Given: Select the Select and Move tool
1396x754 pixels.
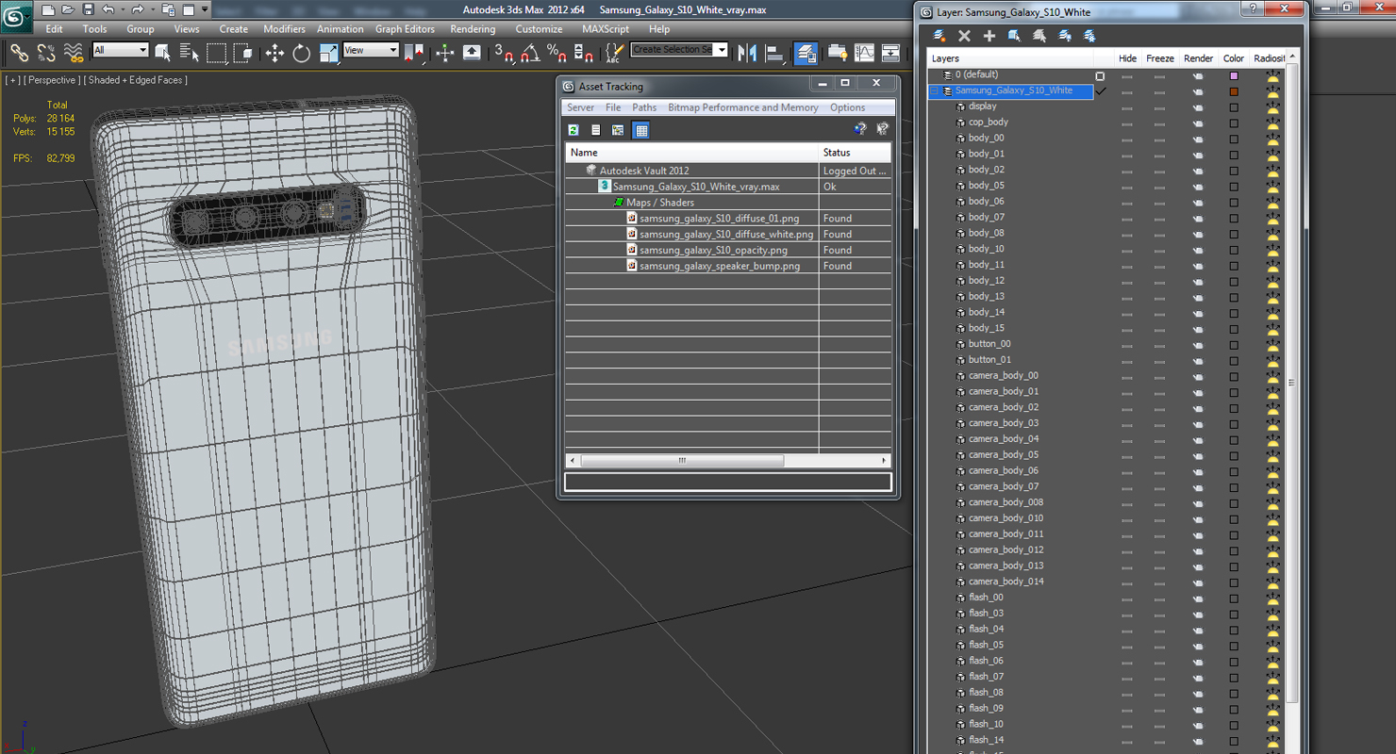Looking at the screenshot, I should 274,53.
